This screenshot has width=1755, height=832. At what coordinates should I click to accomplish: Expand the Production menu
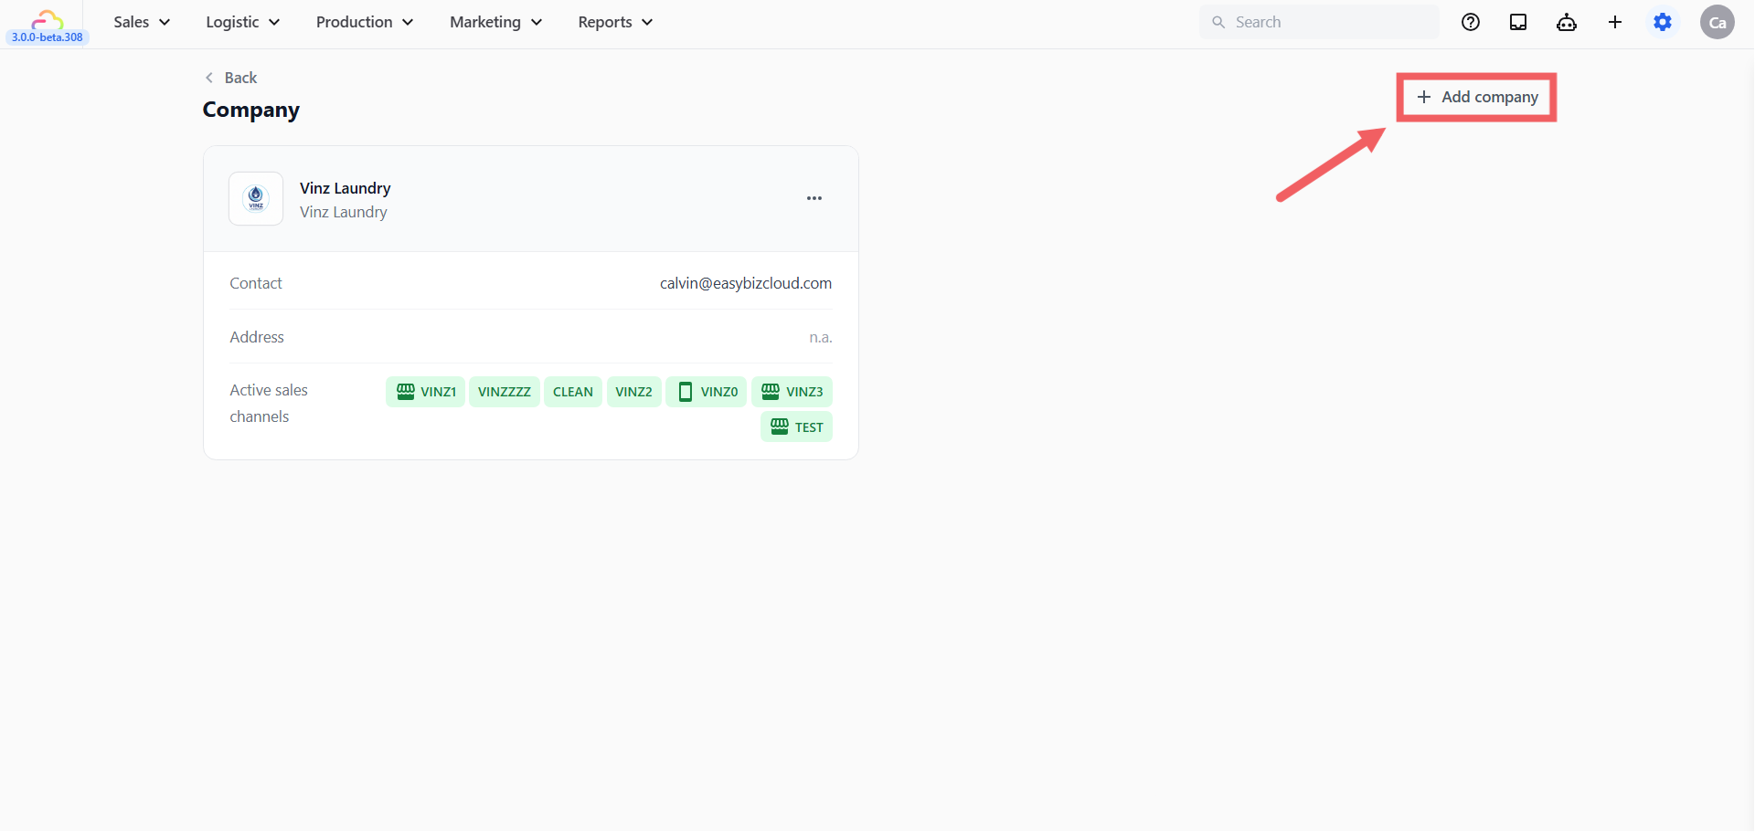tap(365, 22)
